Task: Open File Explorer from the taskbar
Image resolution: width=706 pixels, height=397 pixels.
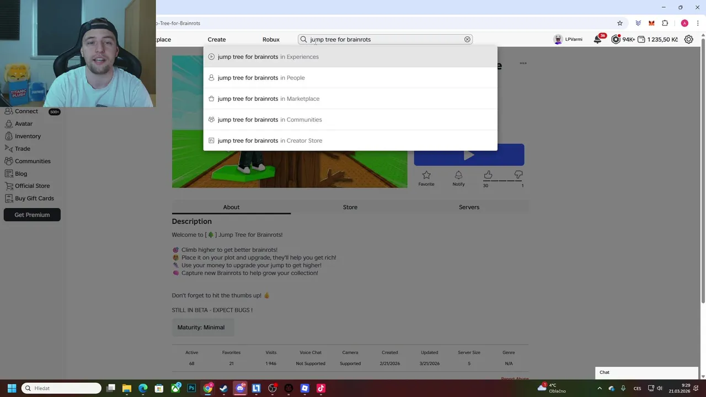Action: 126,388
